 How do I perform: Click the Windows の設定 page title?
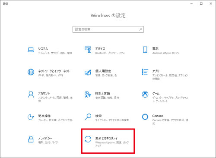(x=108, y=16)
